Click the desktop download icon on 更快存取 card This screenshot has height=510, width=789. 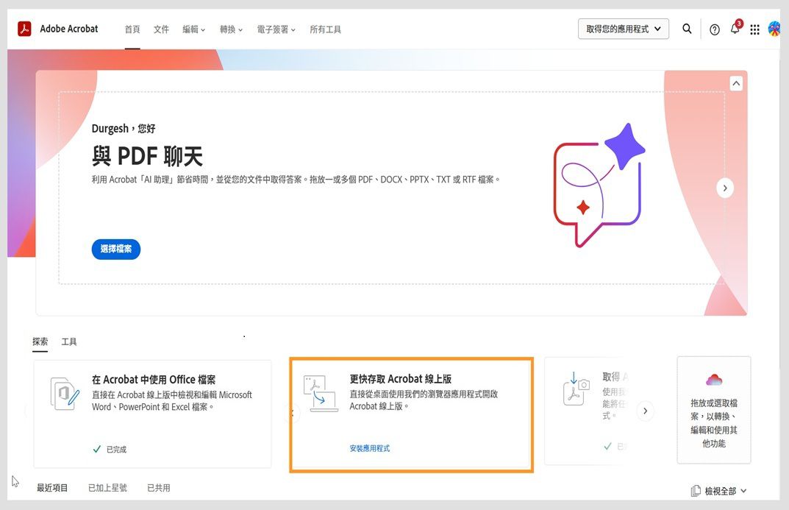pyautogui.click(x=320, y=392)
